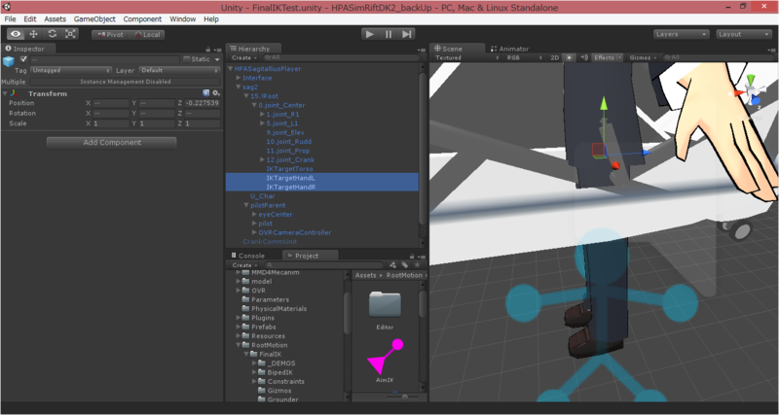
Task: Open the Assets menu
Action: click(56, 18)
